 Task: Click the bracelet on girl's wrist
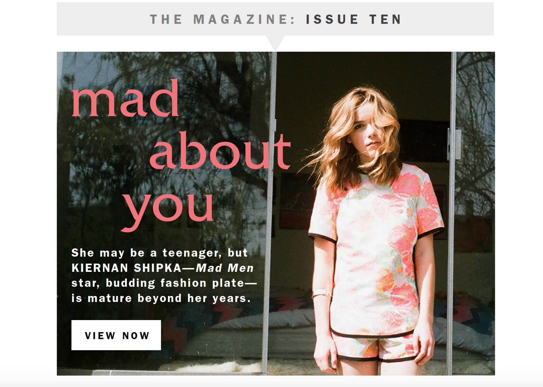(x=320, y=292)
